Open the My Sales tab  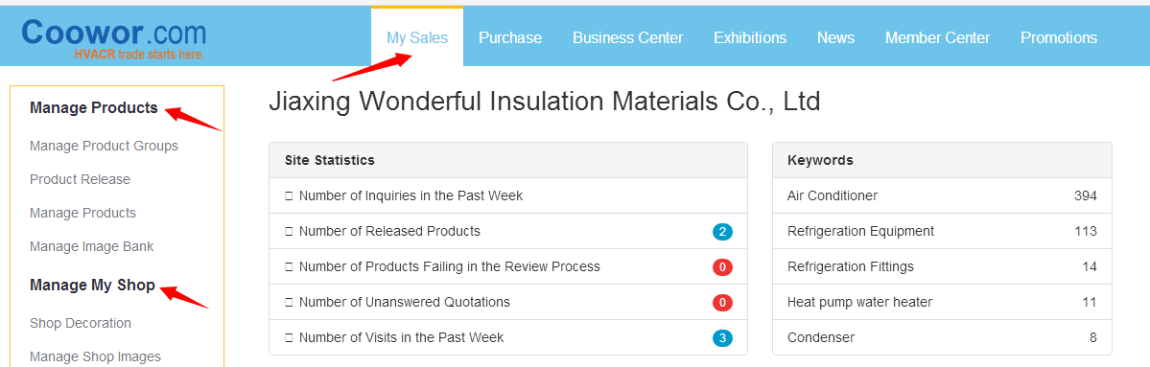coord(417,37)
